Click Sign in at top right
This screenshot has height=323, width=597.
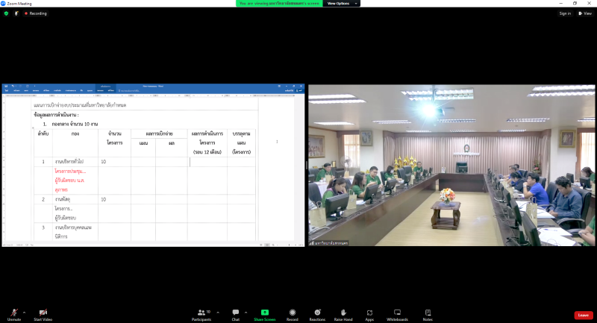pyautogui.click(x=565, y=13)
